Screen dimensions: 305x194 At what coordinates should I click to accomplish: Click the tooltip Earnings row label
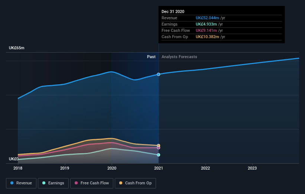point(170,24)
